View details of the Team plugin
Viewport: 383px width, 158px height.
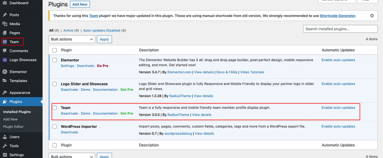pos(202,115)
